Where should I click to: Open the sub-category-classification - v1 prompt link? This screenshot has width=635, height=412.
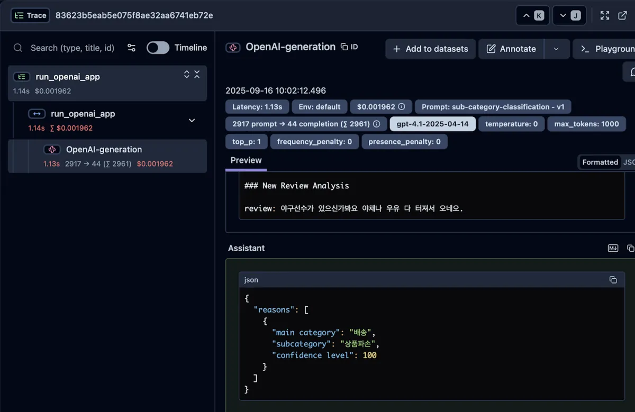493,106
